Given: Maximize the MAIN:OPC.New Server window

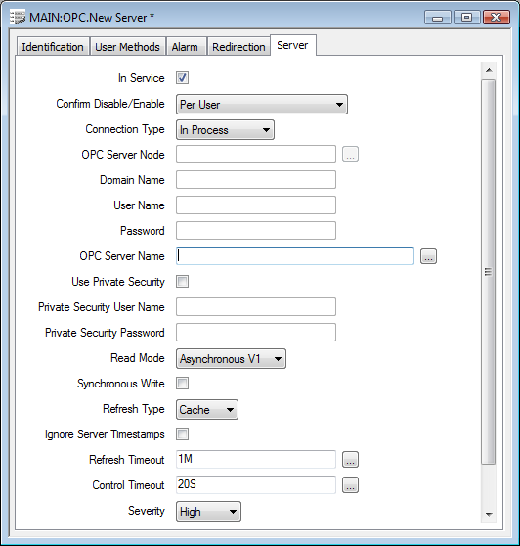Looking at the screenshot, I should (x=467, y=17).
